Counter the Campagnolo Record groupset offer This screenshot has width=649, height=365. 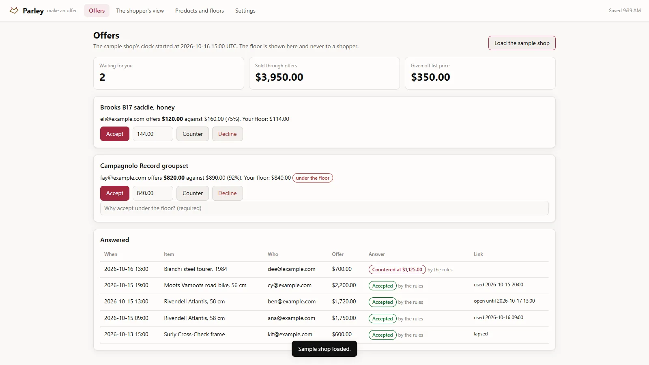click(x=193, y=193)
